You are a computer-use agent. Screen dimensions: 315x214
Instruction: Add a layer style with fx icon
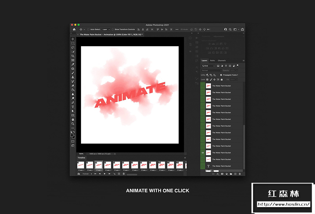[218, 174]
